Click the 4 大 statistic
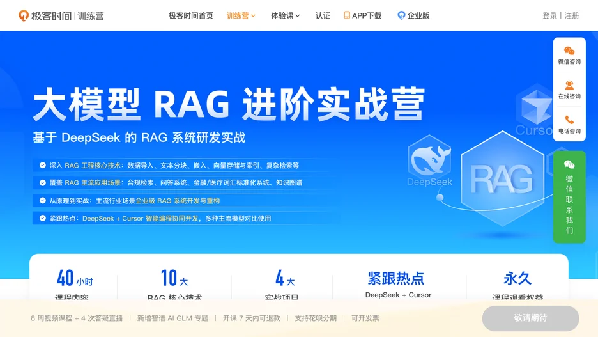The width and height of the screenshot is (598, 337). [285, 278]
